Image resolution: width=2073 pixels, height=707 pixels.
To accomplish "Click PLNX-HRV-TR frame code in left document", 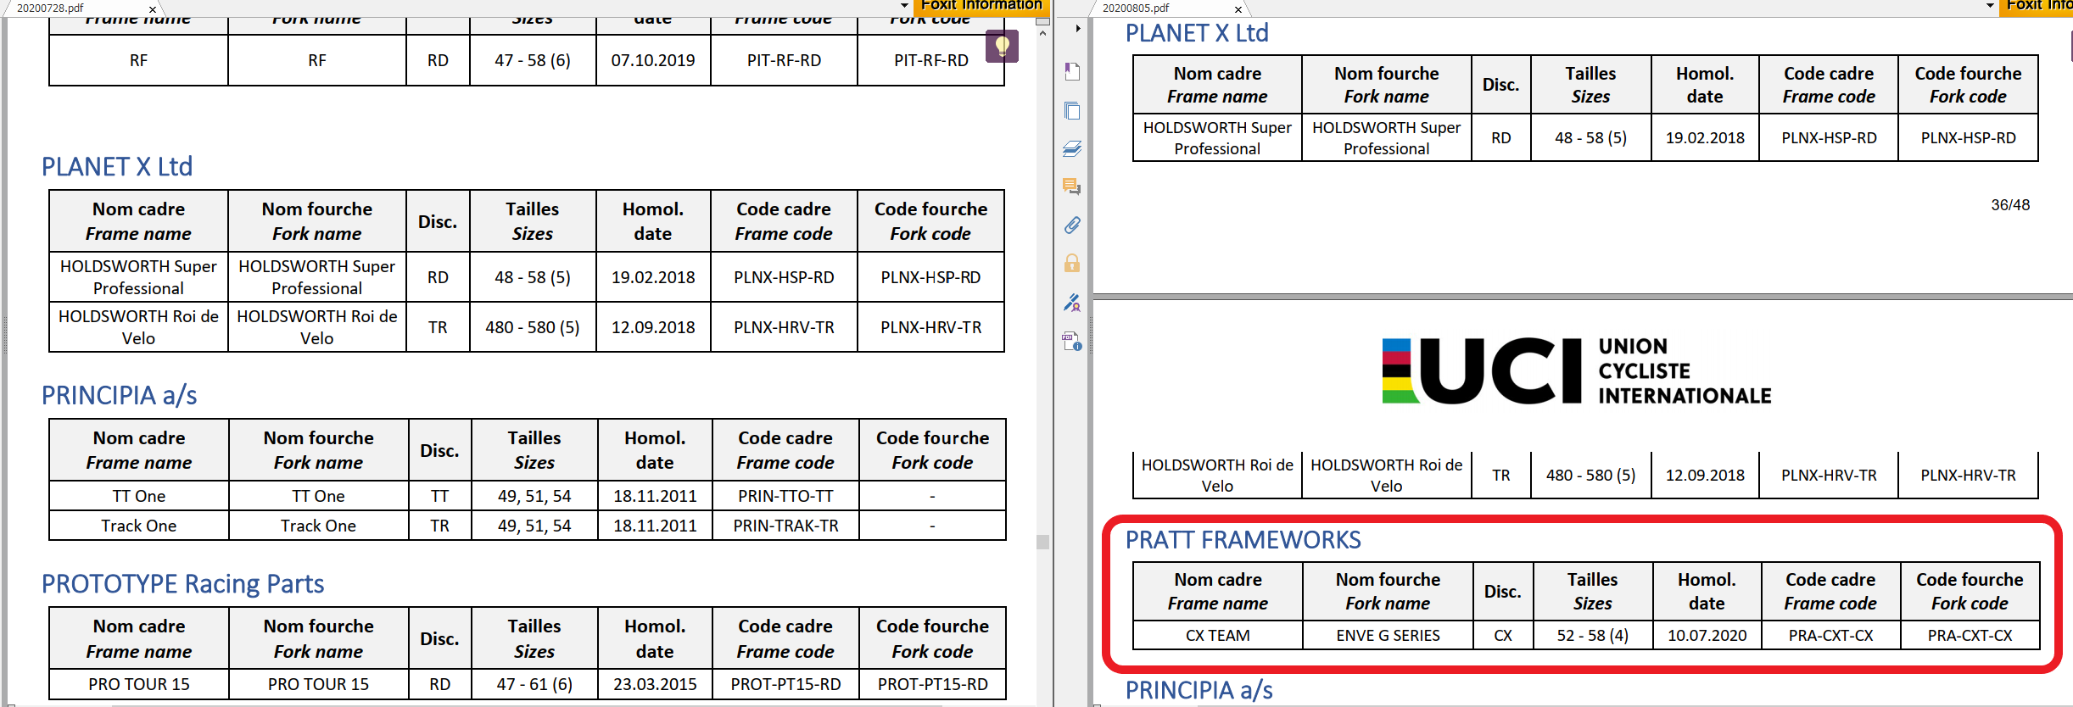I will (784, 327).
